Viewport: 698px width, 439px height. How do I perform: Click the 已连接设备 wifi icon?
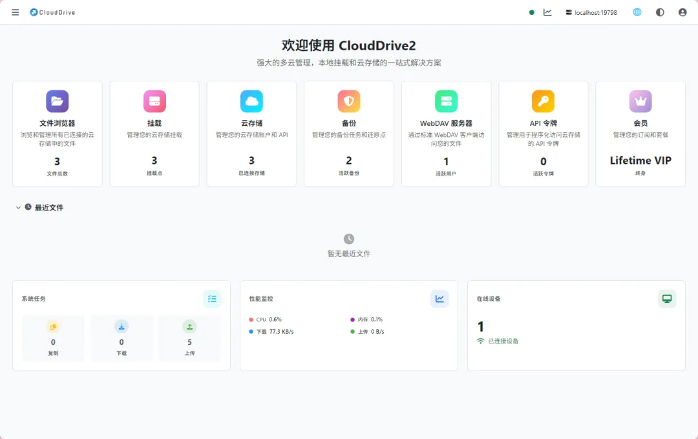click(x=481, y=341)
